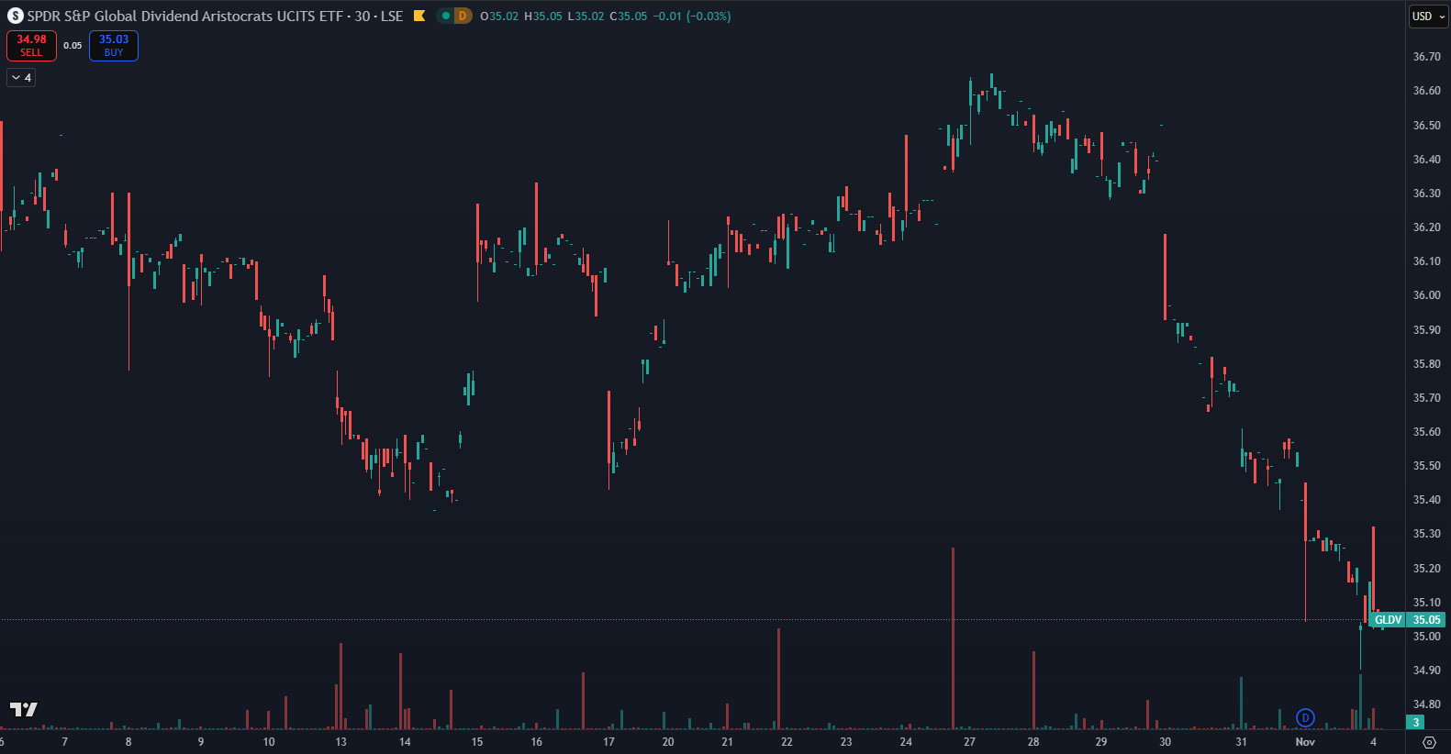
Task: Click the green countdown label showing 3
Action: coord(1416,722)
